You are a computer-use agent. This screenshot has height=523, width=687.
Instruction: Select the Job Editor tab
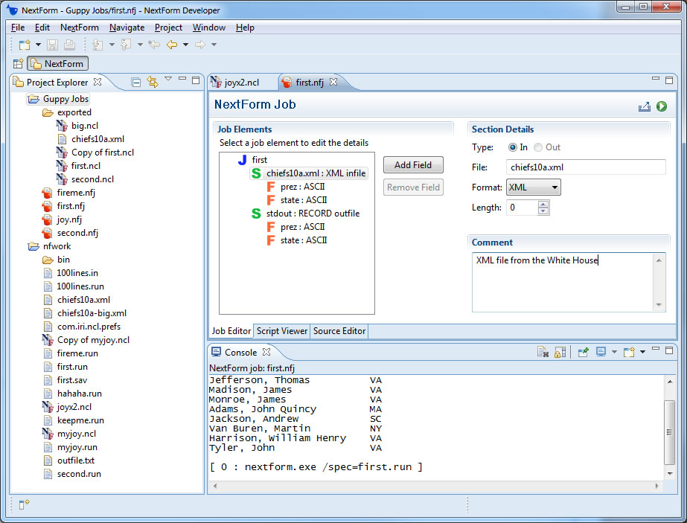click(231, 331)
